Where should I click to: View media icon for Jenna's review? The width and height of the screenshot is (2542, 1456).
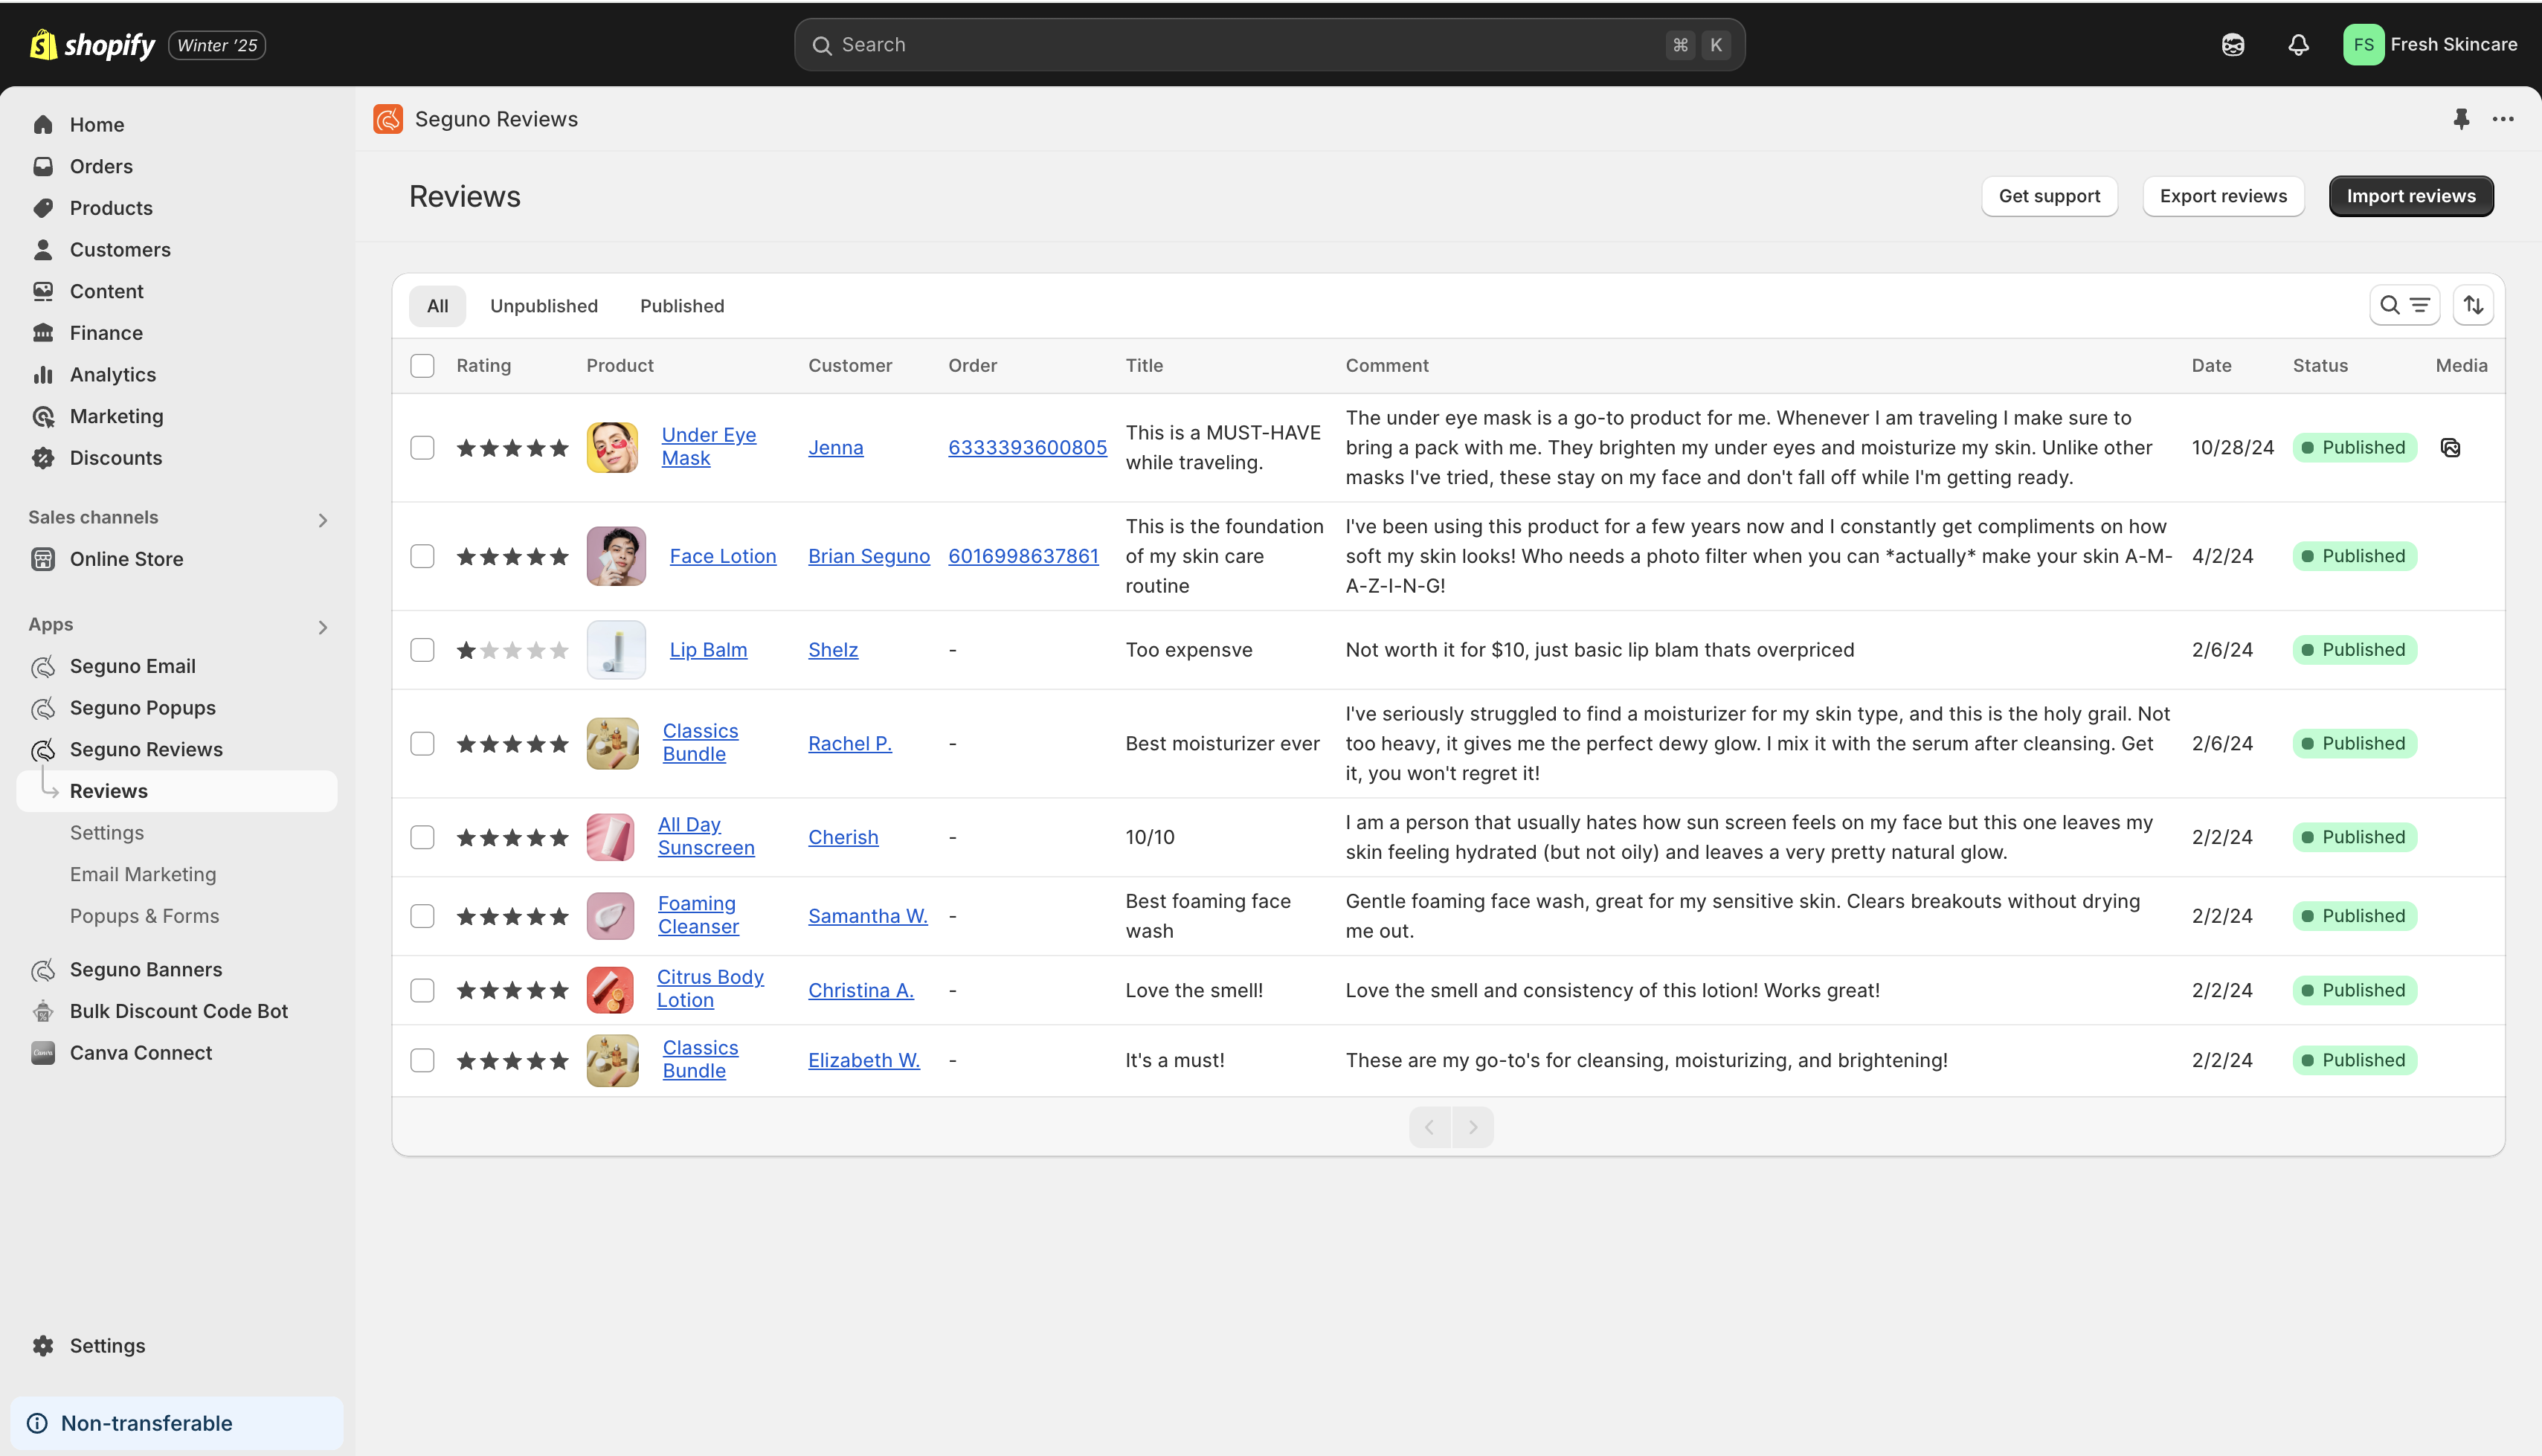tap(2450, 448)
